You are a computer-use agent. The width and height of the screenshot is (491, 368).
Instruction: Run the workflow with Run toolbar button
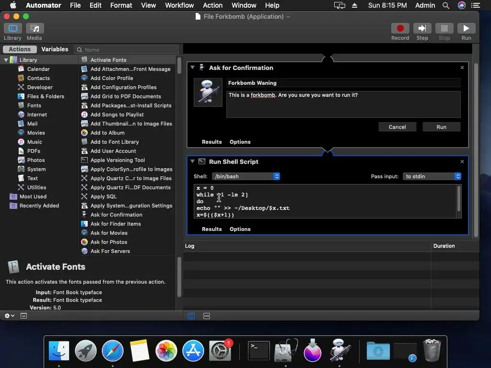point(466,28)
